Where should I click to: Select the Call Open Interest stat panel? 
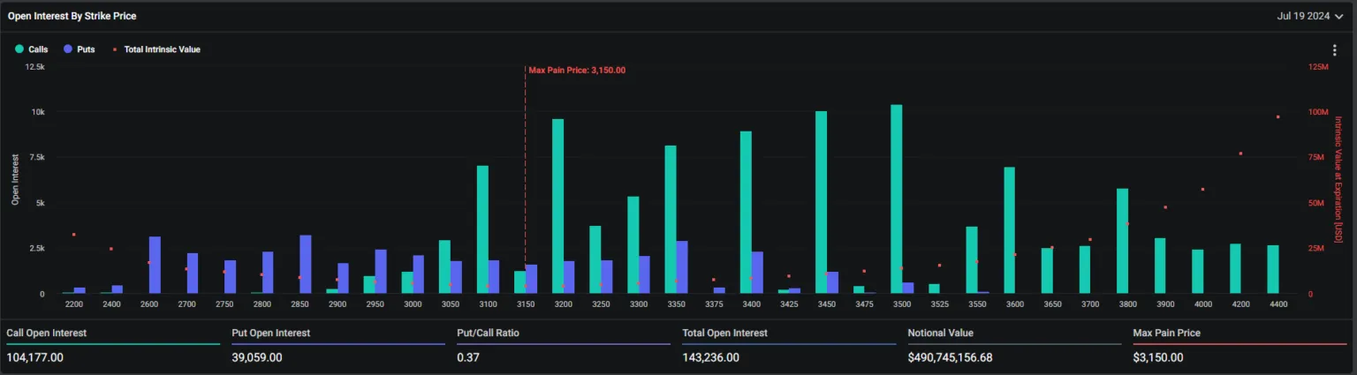pos(113,346)
